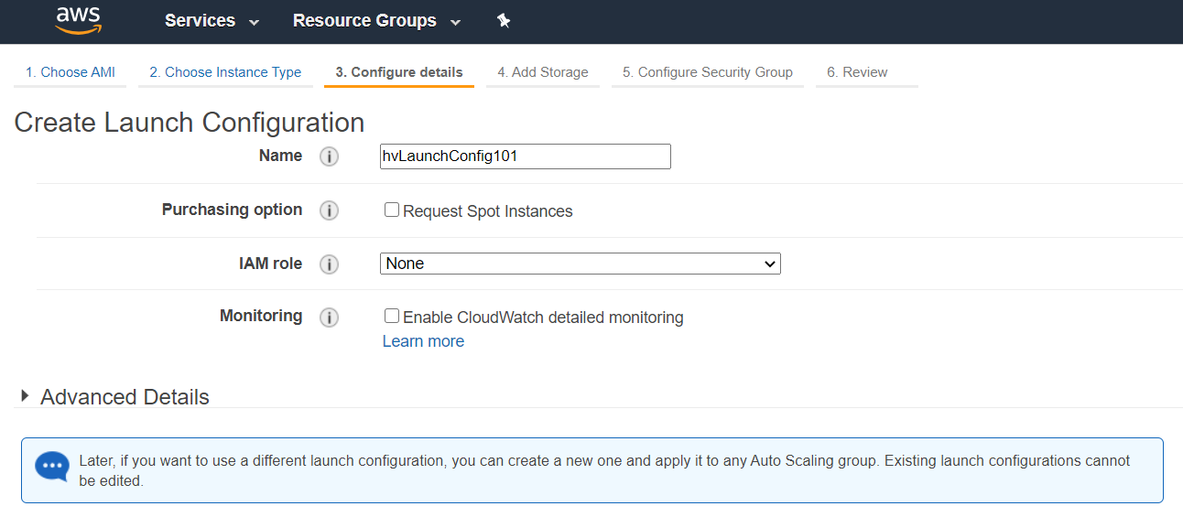Screen dimensions: 1183x517
Task: Open the info icon next to Name
Action: (329, 156)
